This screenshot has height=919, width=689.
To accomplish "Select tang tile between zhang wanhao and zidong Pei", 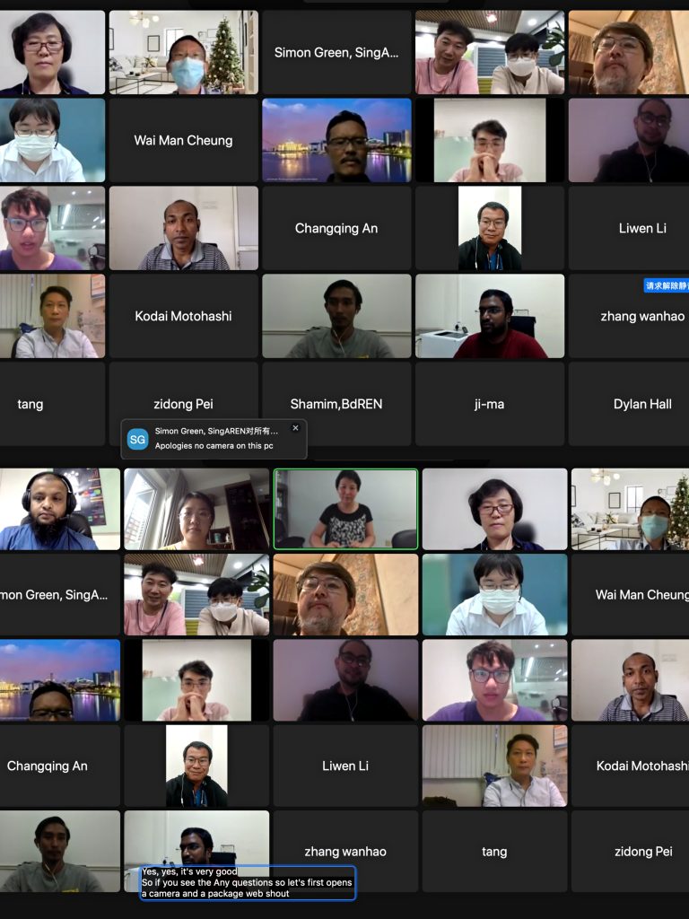I will click(494, 851).
